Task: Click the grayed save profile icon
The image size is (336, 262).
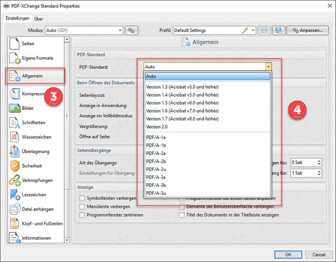Action: point(264,30)
